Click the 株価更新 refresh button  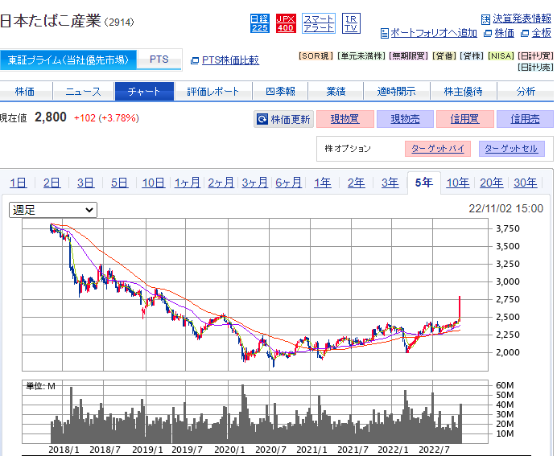click(x=283, y=119)
